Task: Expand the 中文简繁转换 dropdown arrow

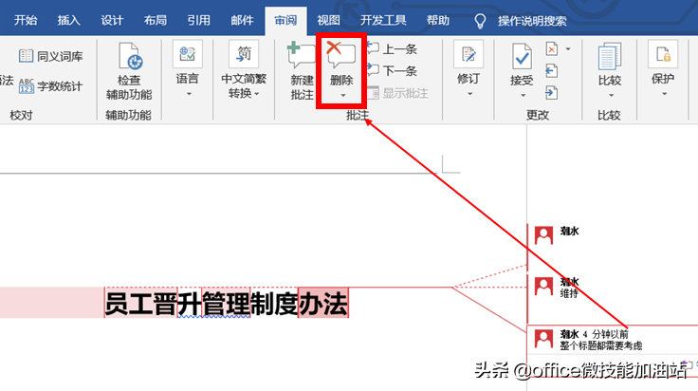Action: 257,94
